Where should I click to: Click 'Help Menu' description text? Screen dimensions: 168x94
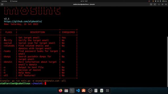(x=24, y=73)
